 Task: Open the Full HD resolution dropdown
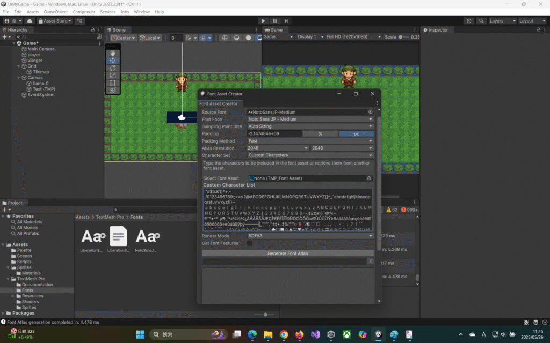click(x=353, y=37)
